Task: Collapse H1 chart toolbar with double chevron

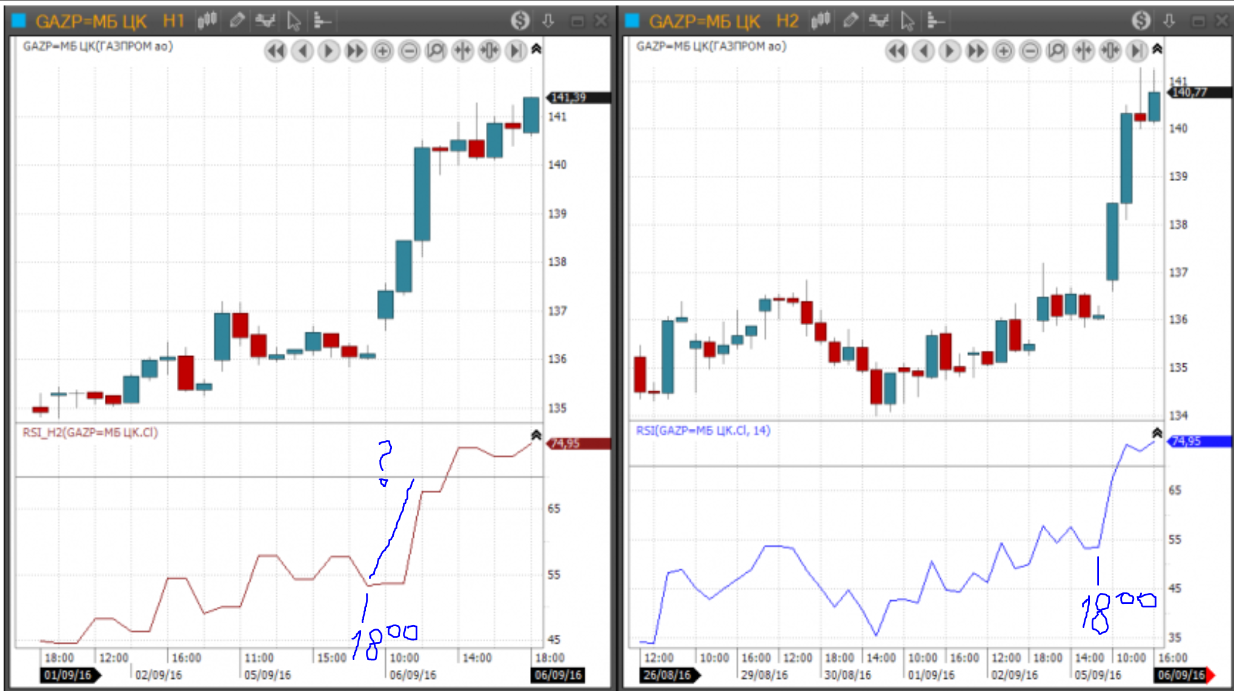Action: pos(536,49)
